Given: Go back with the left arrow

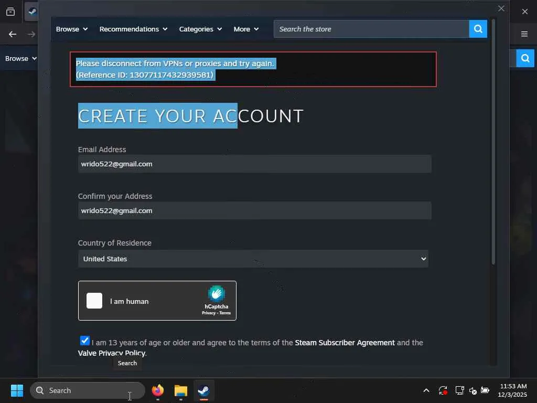Looking at the screenshot, I should click(13, 34).
